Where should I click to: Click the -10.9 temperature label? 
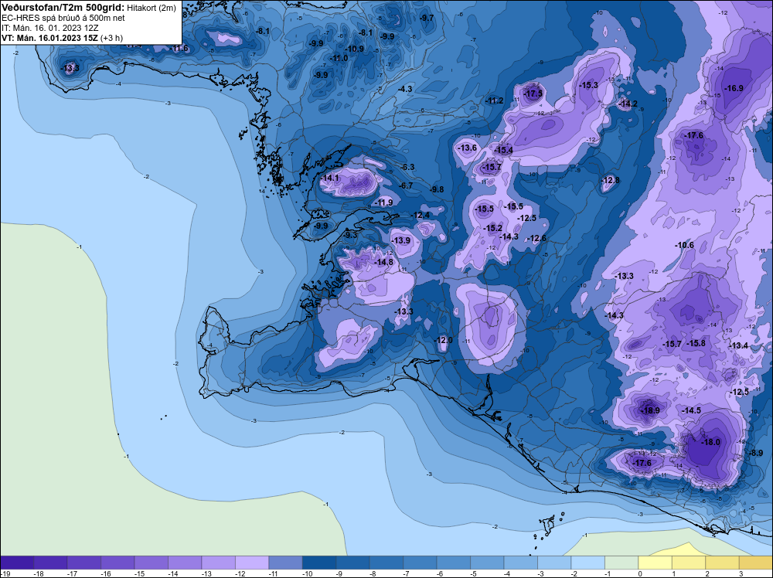pos(355,49)
